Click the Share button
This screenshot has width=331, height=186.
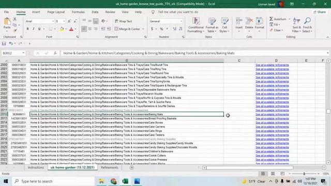(x=320, y=12)
